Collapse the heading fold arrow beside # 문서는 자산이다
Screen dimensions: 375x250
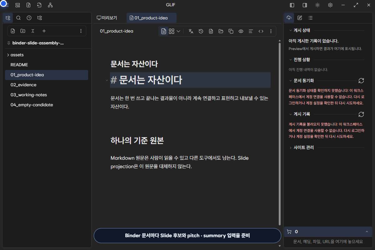click(107, 80)
